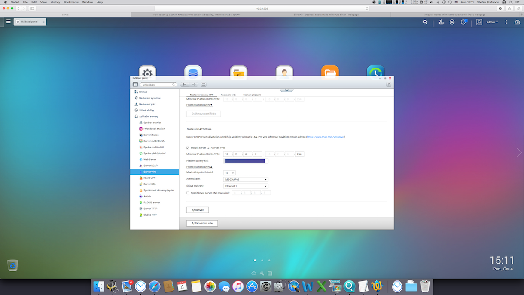Screen dimensions: 524x295
Task: Open the Síťové rozhraní Ethernet 1 dropdown
Action: point(246,186)
